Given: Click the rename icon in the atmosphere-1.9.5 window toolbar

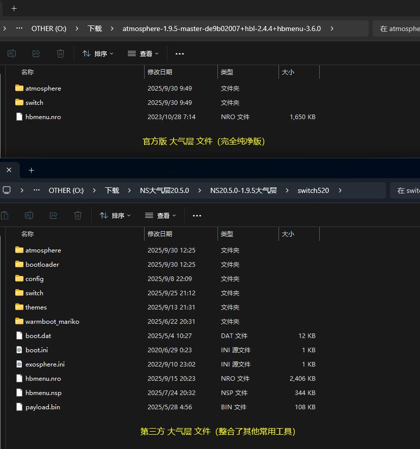Looking at the screenshot, I should point(12,53).
